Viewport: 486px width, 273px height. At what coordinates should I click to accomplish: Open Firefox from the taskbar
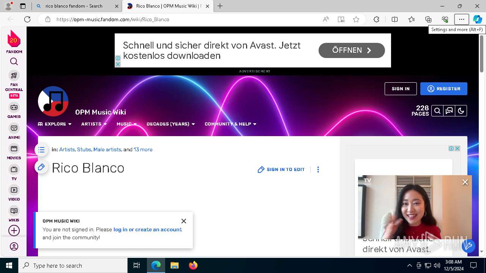(x=193, y=265)
